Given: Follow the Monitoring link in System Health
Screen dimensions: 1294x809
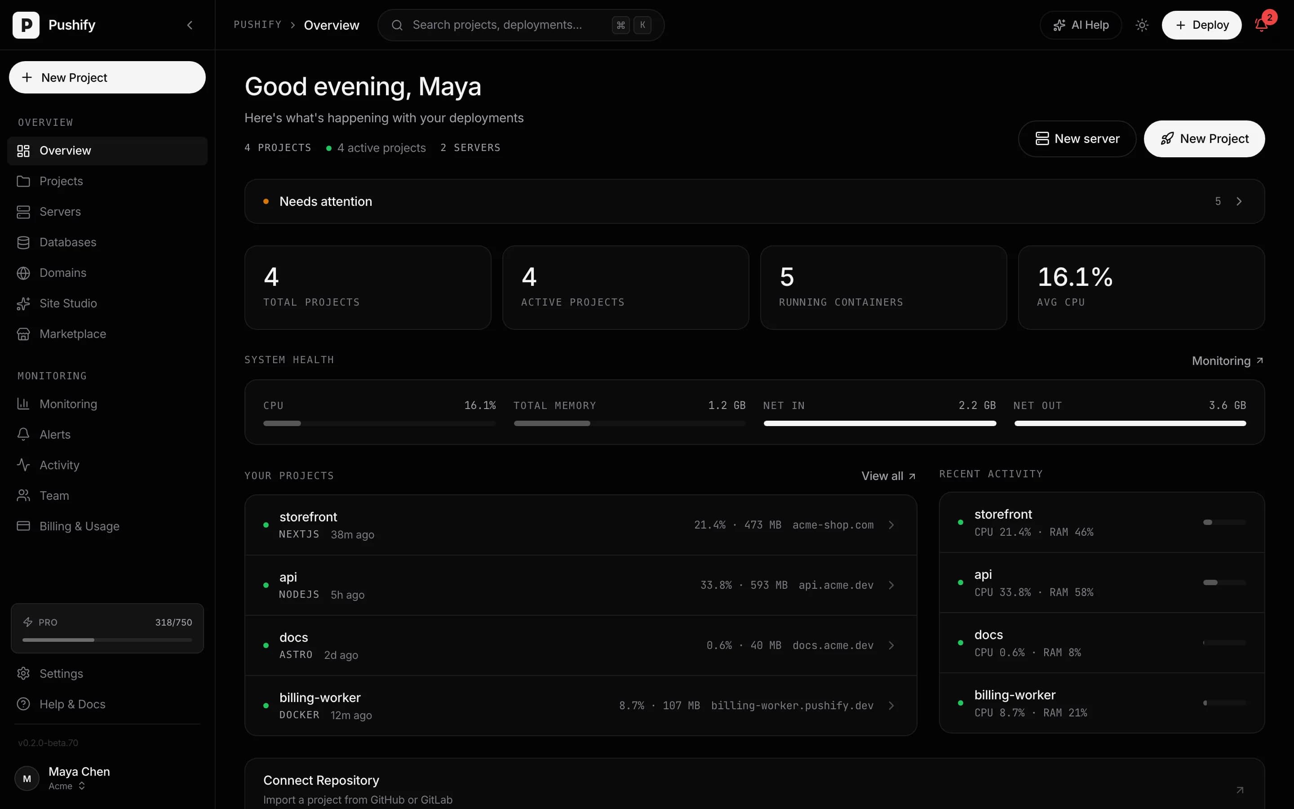Looking at the screenshot, I should tap(1227, 360).
